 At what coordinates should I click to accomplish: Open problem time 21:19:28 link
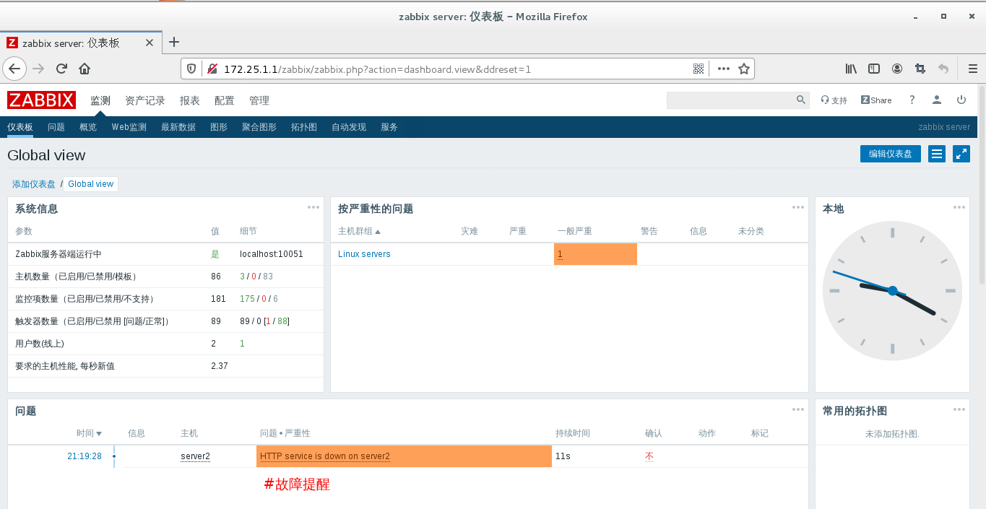pos(85,456)
